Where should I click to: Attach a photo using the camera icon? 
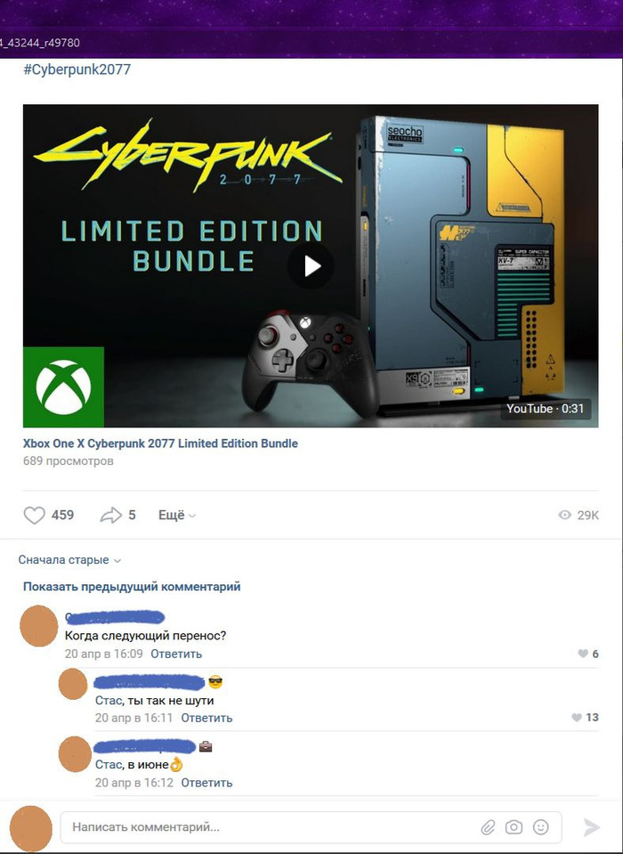click(x=514, y=827)
